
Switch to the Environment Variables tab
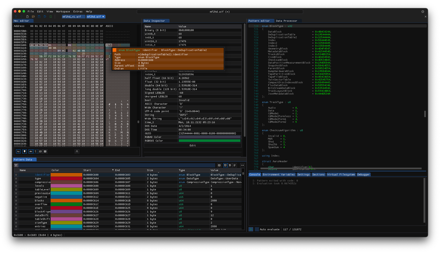[x=278, y=174]
